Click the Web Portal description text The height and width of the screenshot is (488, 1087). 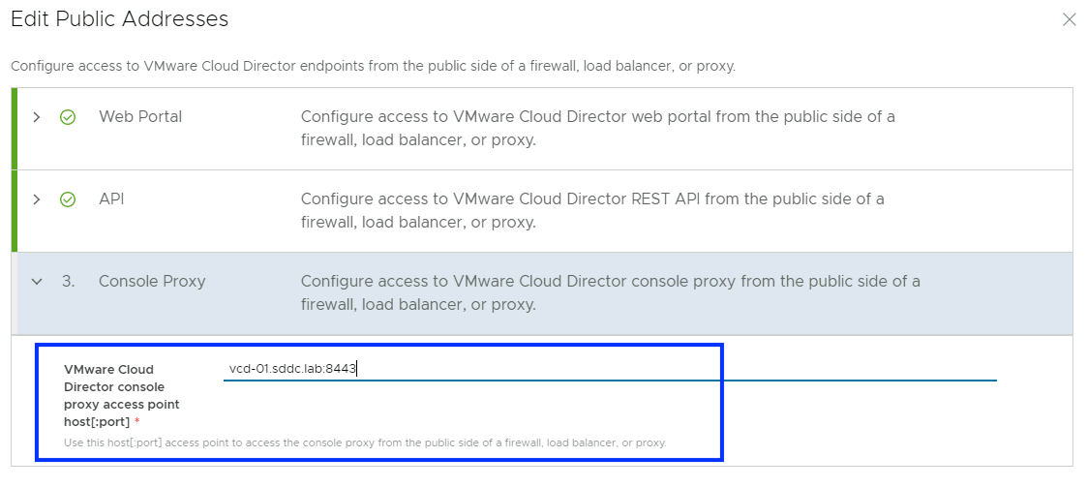597,128
